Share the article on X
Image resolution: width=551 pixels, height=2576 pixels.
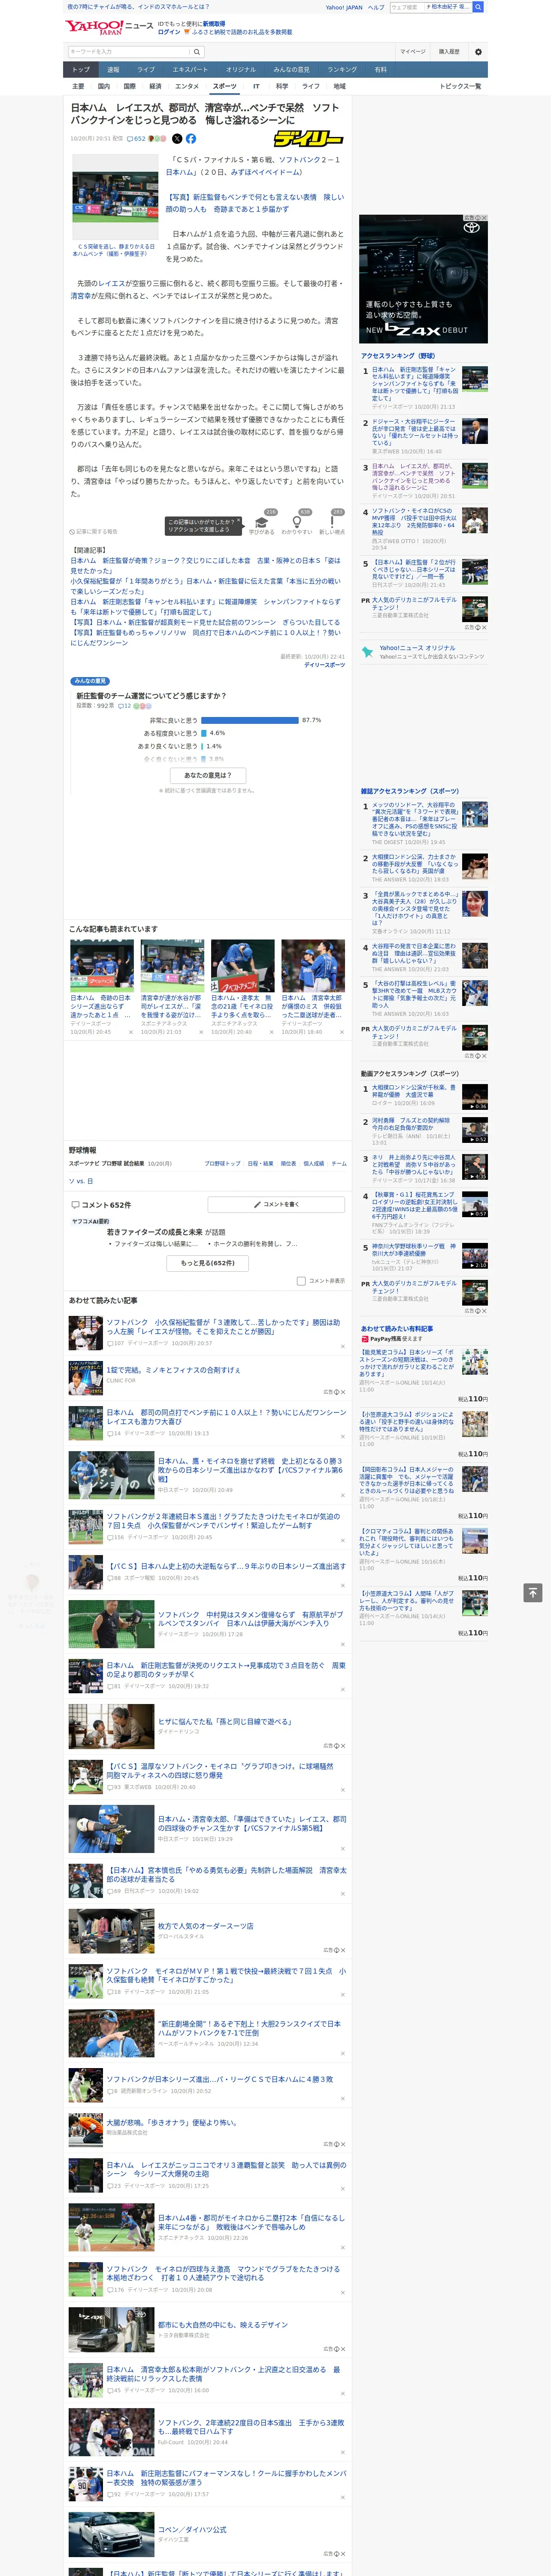coord(177,139)
